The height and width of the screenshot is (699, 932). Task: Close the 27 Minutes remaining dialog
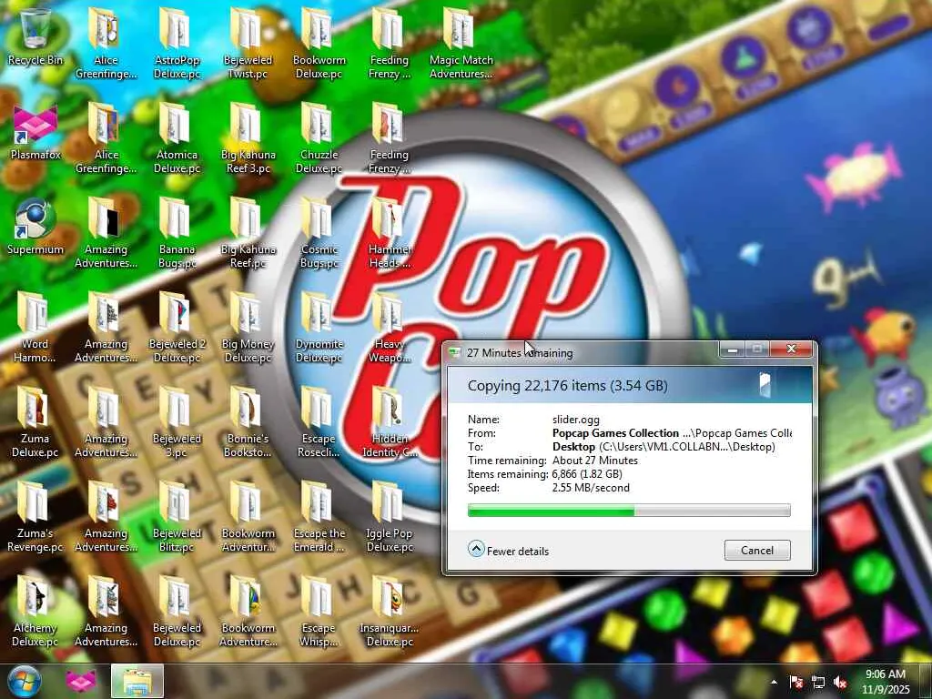(791, 349)
